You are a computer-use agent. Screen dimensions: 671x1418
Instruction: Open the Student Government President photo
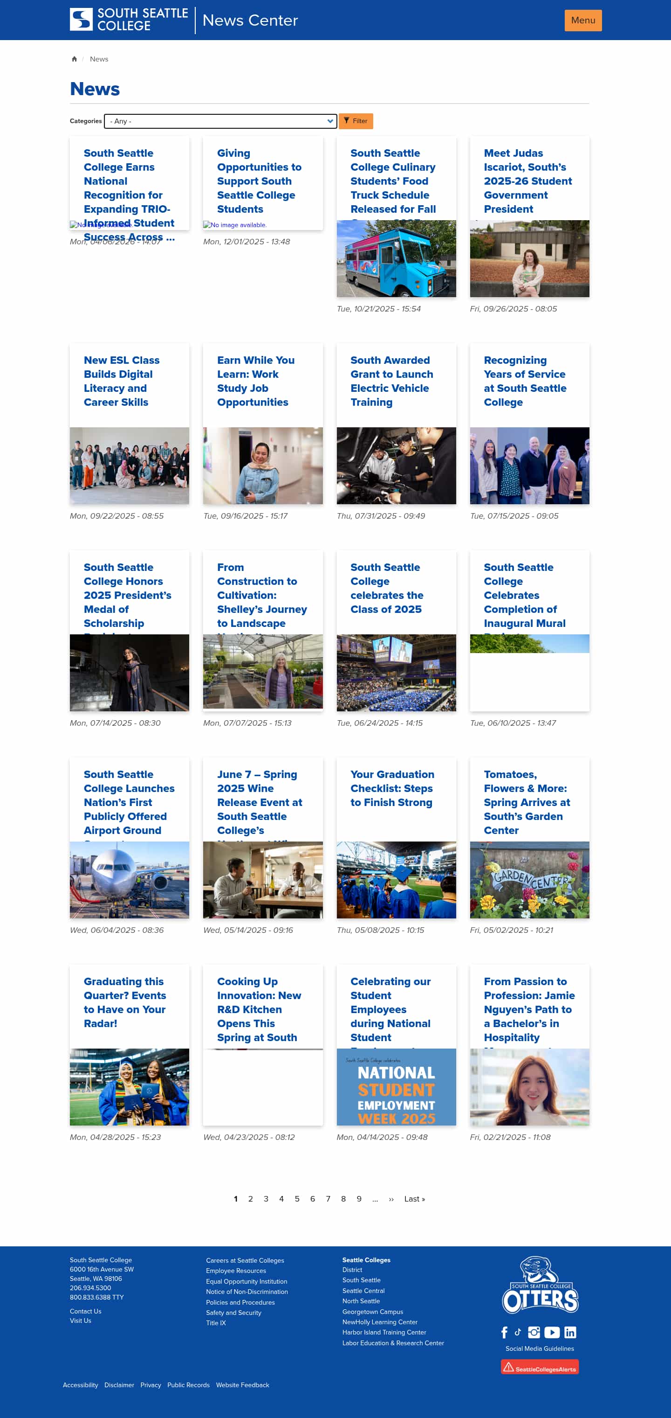pos(529,259)
